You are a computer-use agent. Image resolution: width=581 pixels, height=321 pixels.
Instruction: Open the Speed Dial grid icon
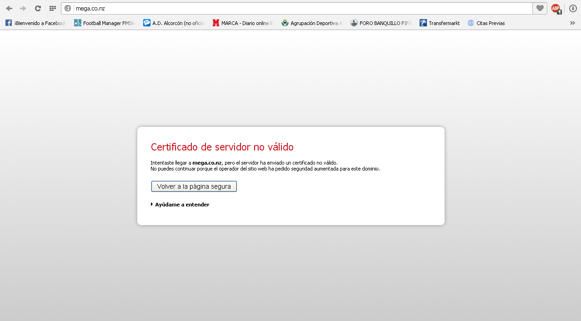click(x=52, y=8)
